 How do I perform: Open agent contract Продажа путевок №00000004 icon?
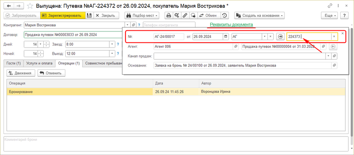[324, 46]
